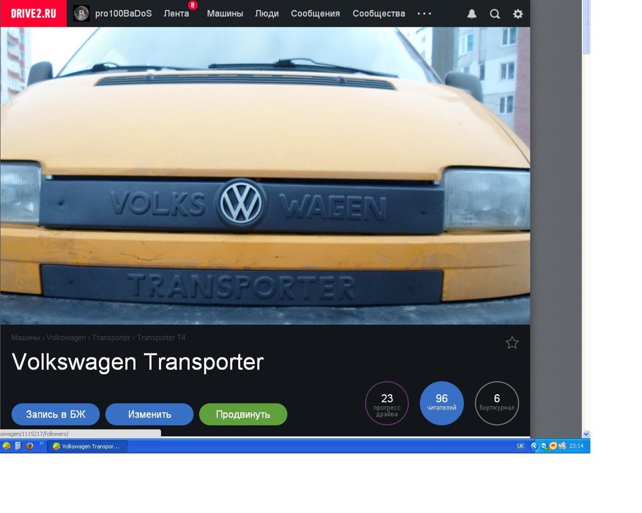
Task: Follow Transporter breadcrumb link
Action: [111, 337]
